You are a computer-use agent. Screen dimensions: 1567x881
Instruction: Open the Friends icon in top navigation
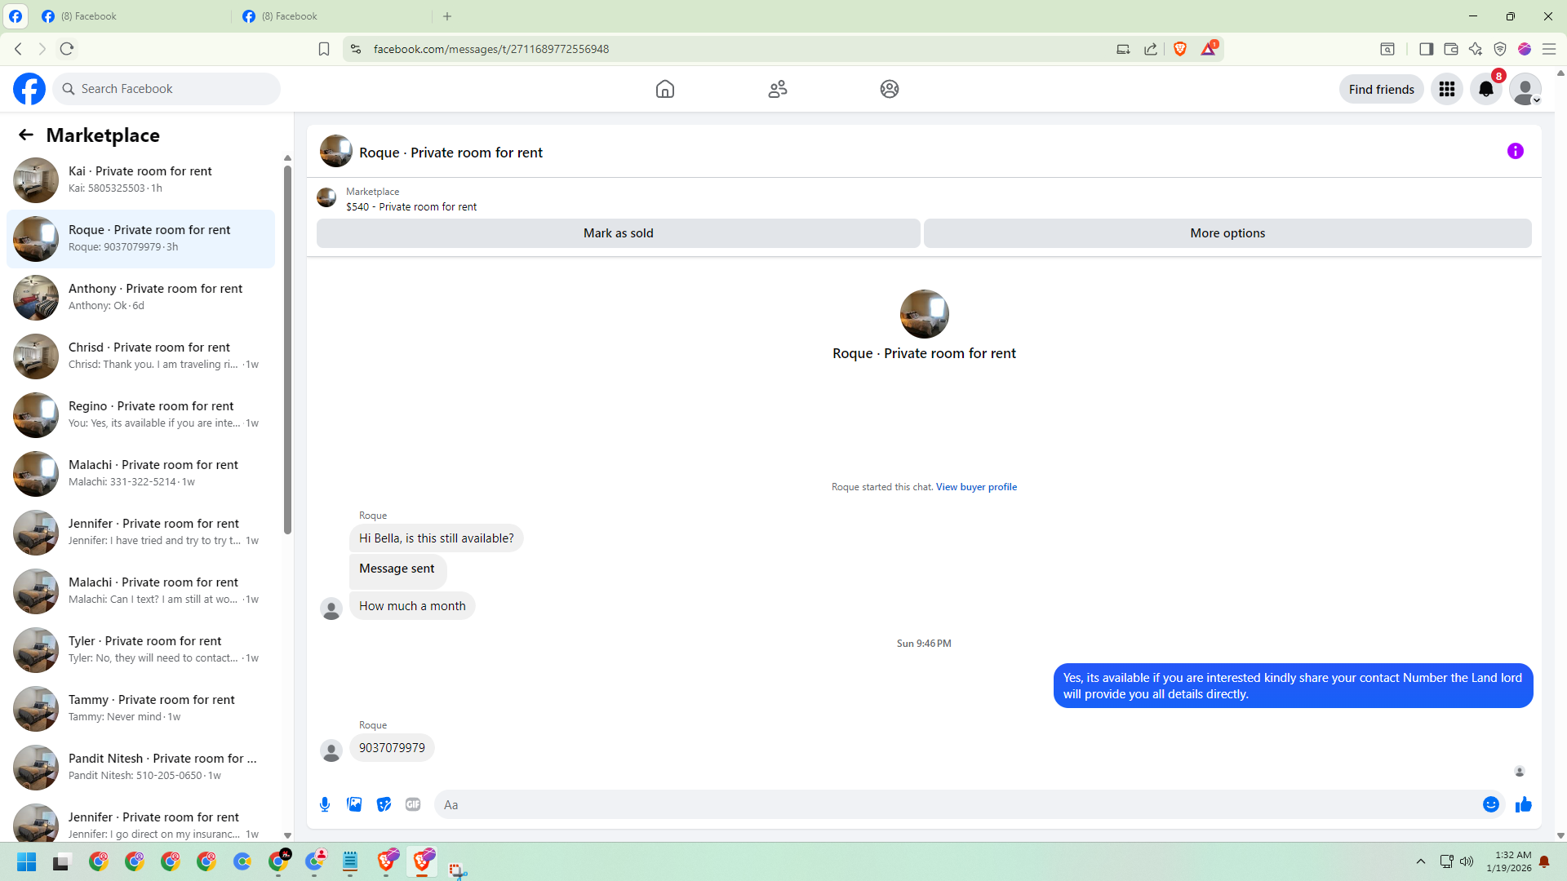(x=778, y=89)
